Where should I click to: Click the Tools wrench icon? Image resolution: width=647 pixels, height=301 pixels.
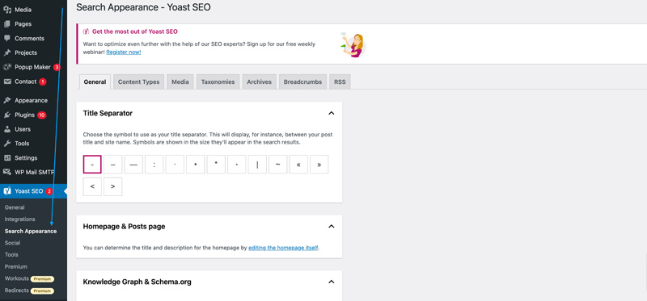click(x=7, y=144)
